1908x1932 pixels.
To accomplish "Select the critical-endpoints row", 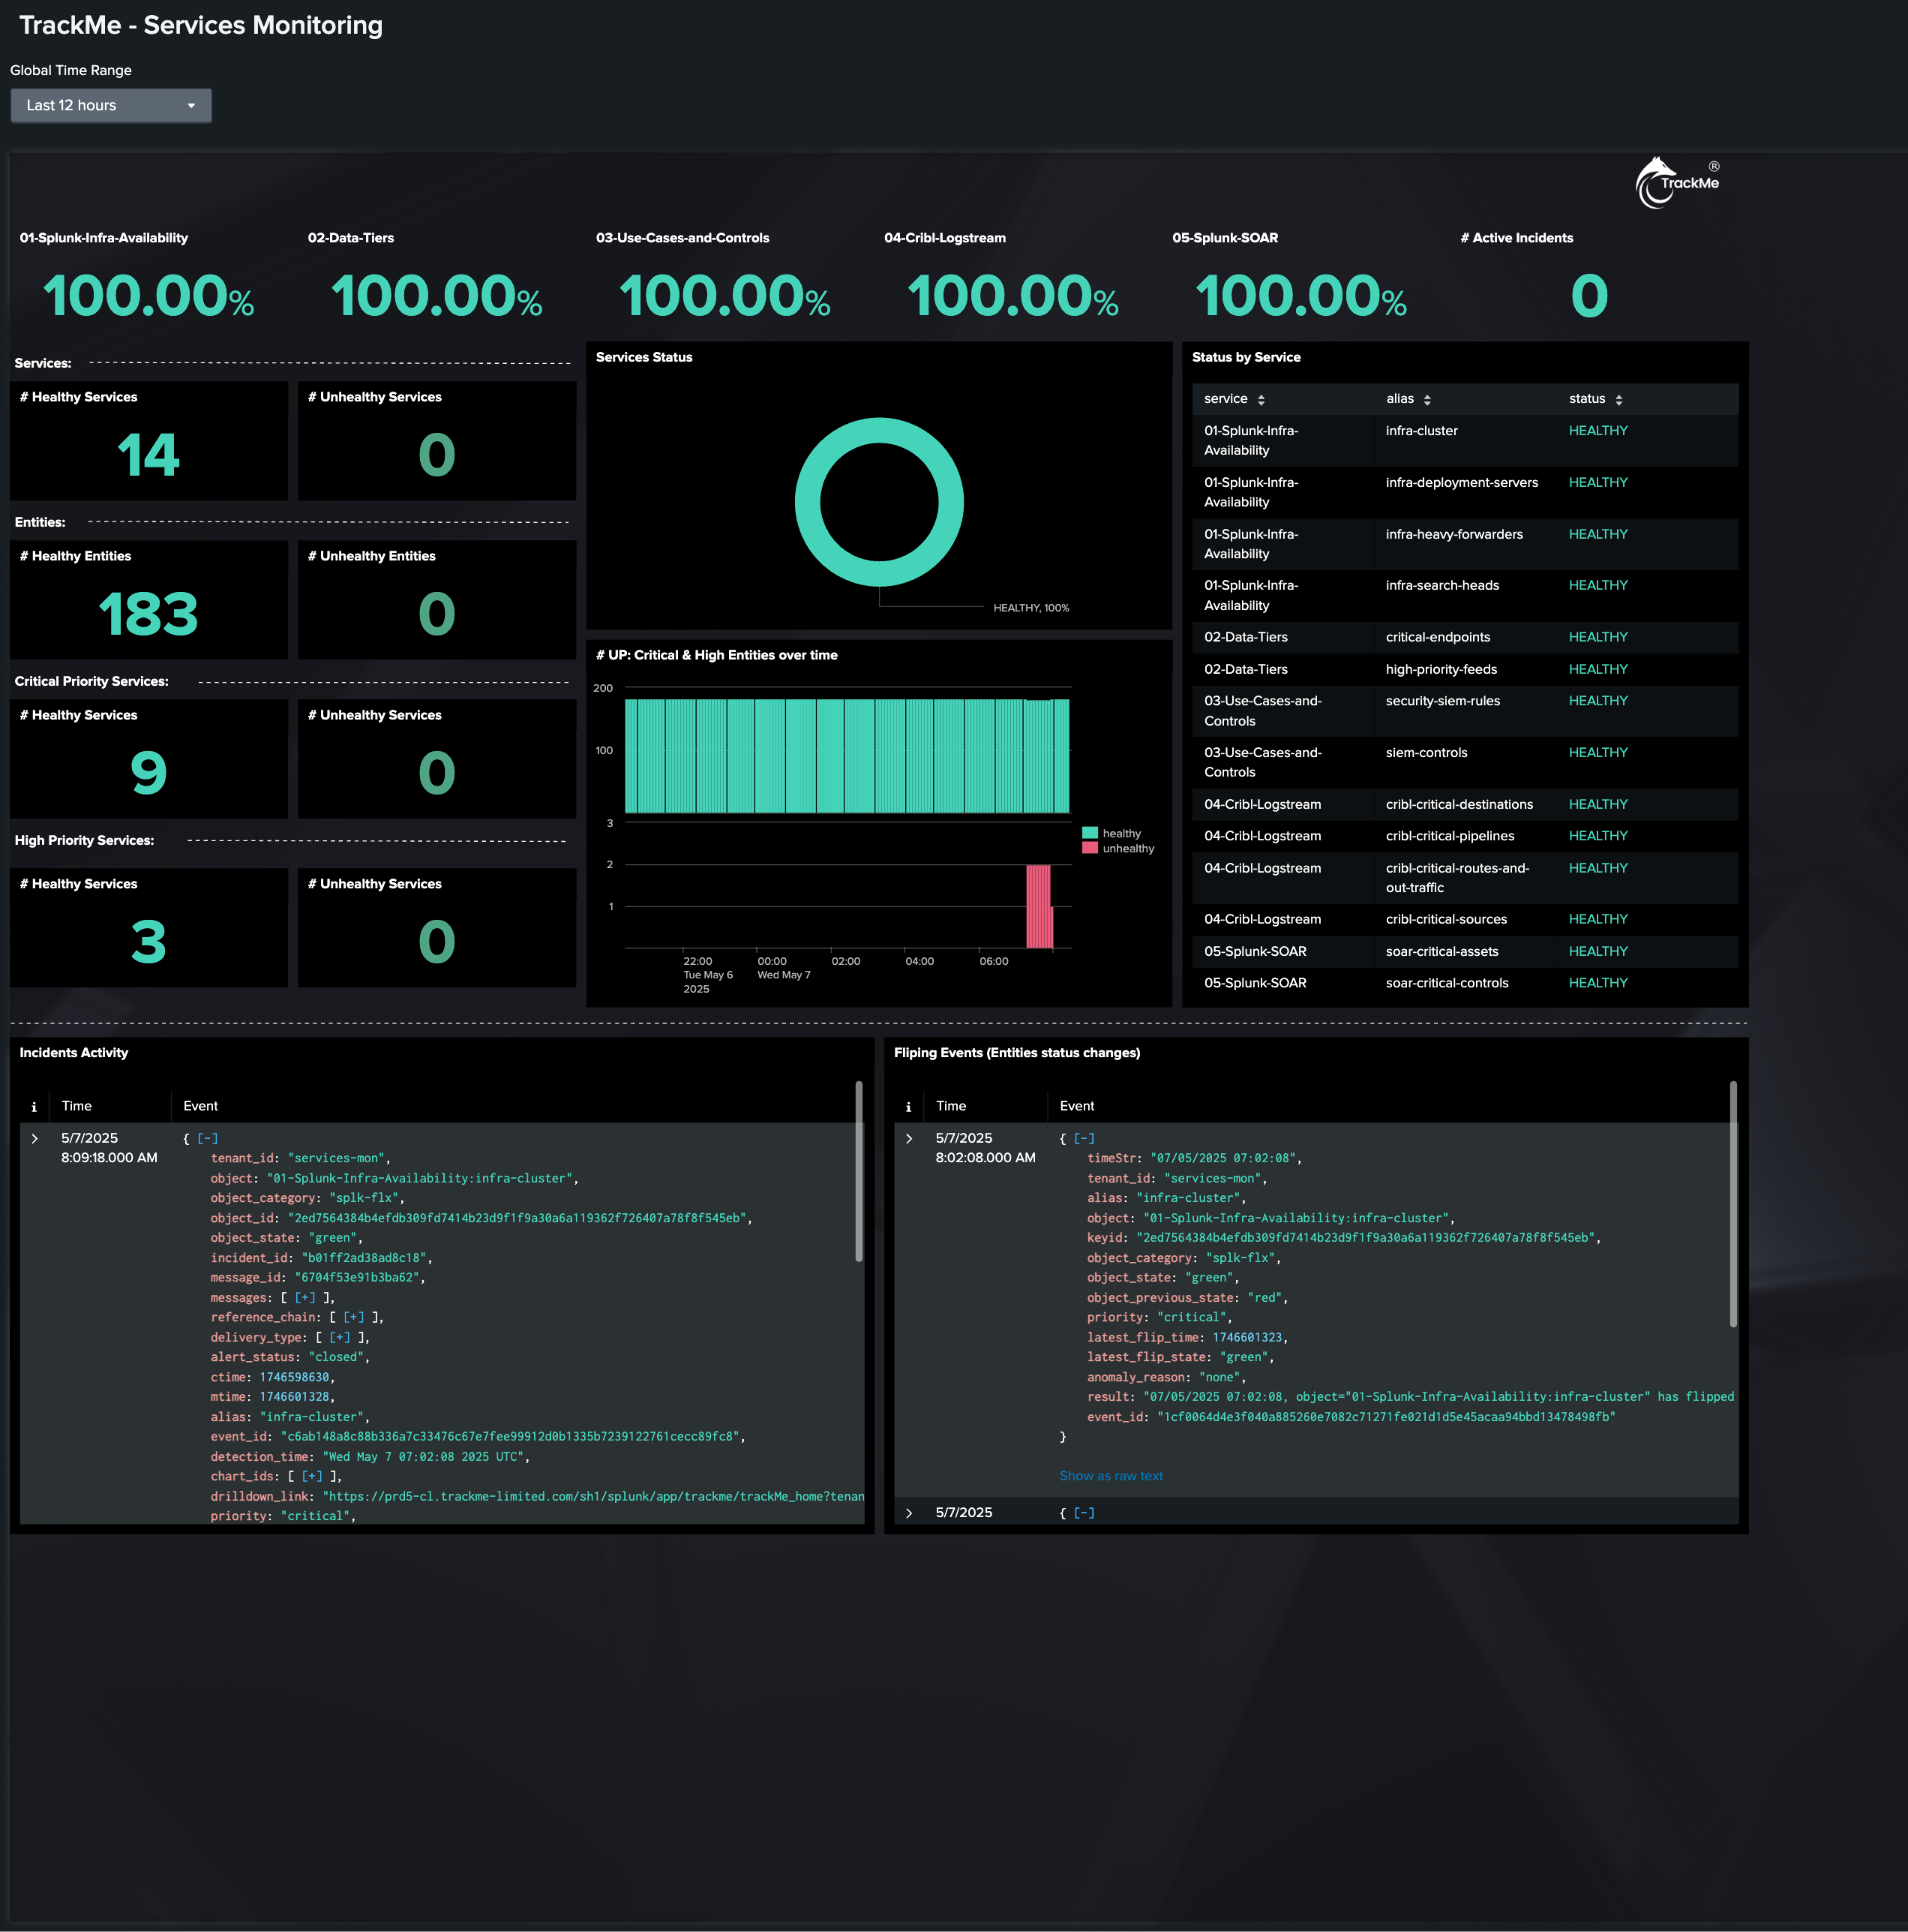I will [x=1465, y=637].
